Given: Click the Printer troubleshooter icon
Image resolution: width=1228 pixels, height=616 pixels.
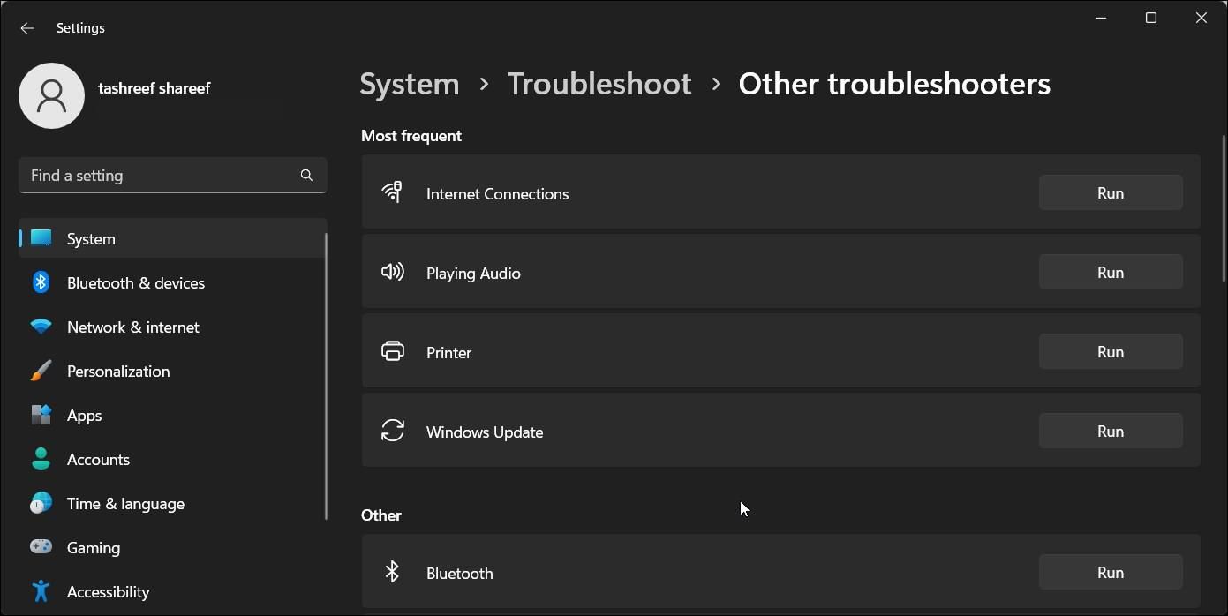Looking at the screenshot, I should coord(393,351).
